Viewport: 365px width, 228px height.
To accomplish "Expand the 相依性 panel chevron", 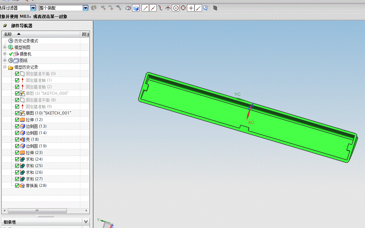I will click(x=86, y=222).
